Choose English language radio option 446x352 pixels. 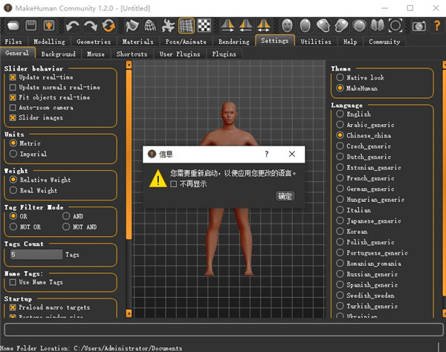coord(340,114)
